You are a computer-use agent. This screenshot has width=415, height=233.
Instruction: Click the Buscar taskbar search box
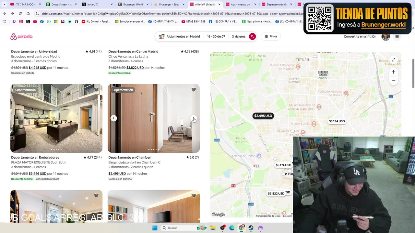point(184,228)
